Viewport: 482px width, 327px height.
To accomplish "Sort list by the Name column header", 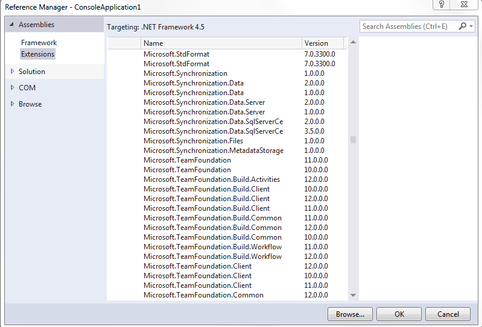I will pos(221,43).
